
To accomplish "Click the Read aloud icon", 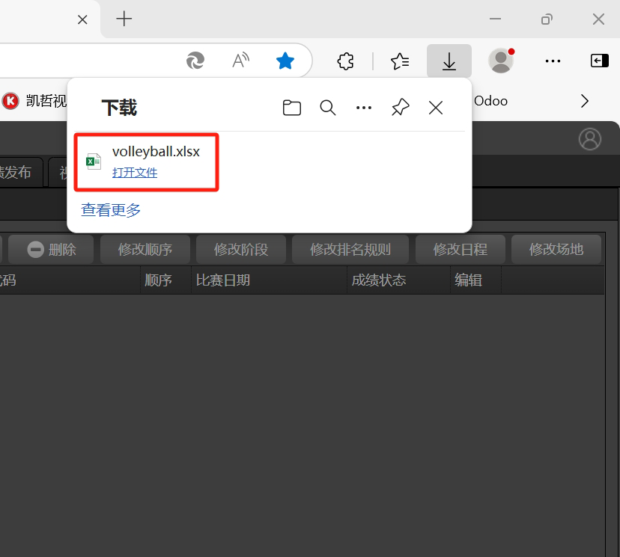I will click(240, 61).
